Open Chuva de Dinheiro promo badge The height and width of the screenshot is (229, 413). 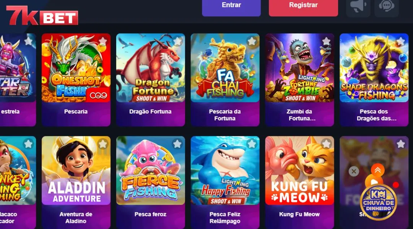[x=379, y=202]
